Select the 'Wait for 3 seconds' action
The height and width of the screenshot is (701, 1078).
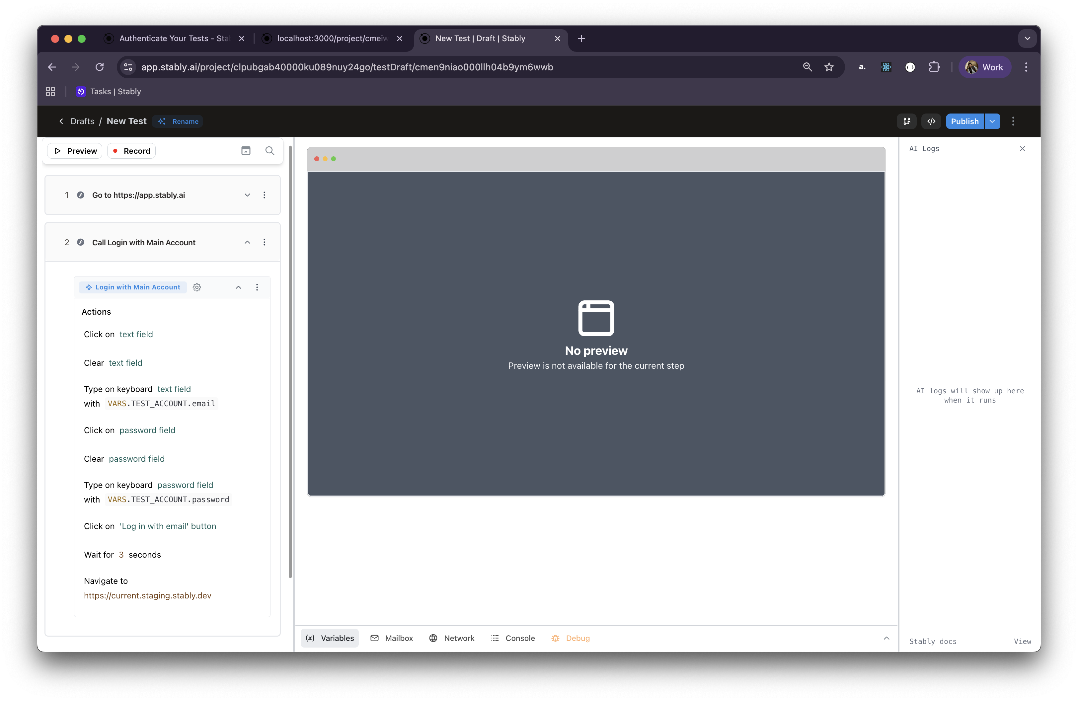point(122,555)
